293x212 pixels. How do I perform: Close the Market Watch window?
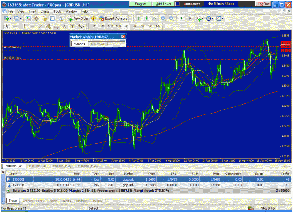(123, 37)
